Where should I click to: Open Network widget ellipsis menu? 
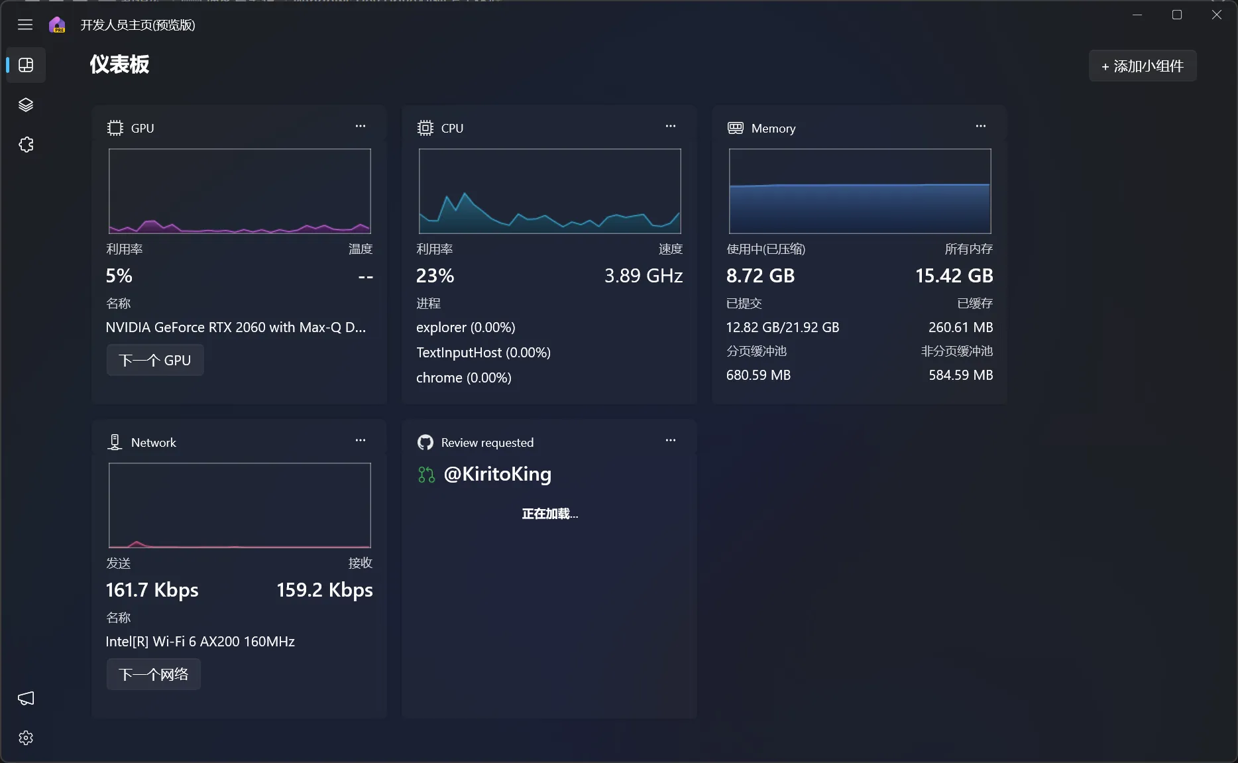click(361, 440)
